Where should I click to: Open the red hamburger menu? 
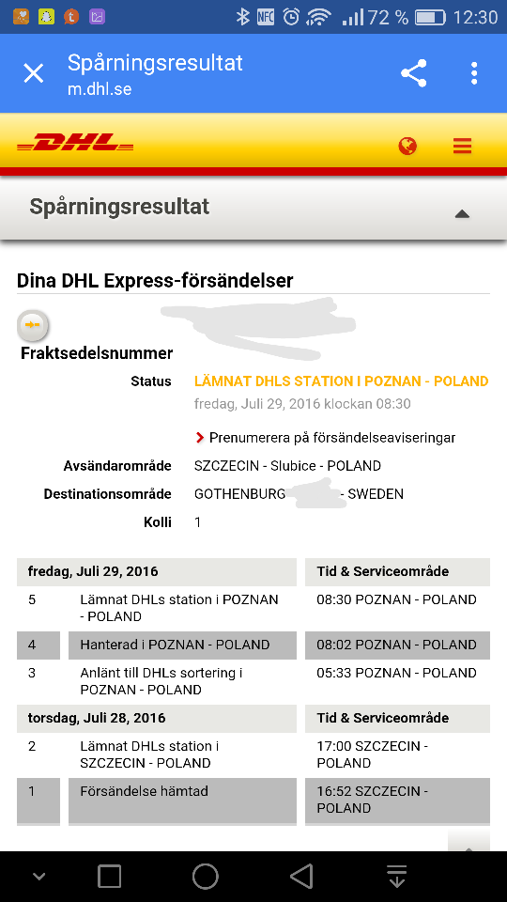462,147
